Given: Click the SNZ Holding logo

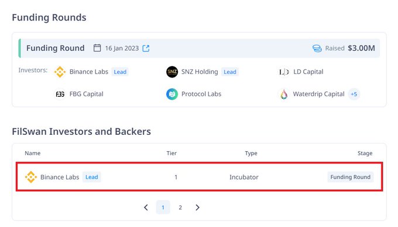Looking at the screenshot, I should pyautogui.click(x=172, y=72).
